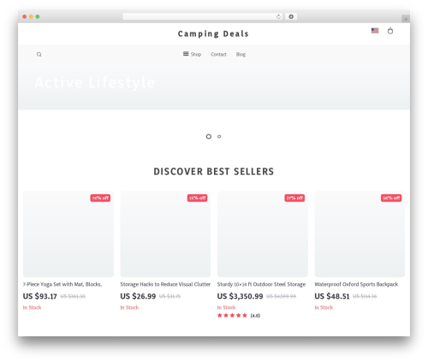Viewport: 428px width, 362px height.
Task: Select the old price next to US $48.51
Action: coord(365,296)
